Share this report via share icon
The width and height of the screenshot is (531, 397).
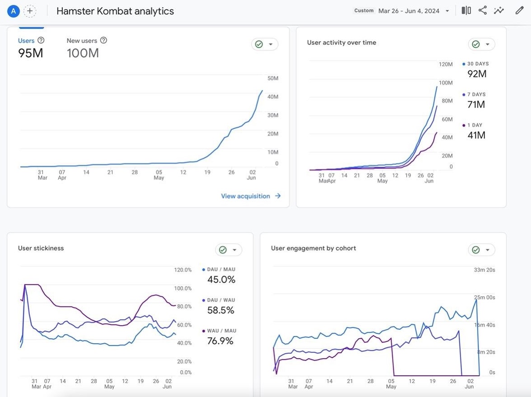pos(483,11)
